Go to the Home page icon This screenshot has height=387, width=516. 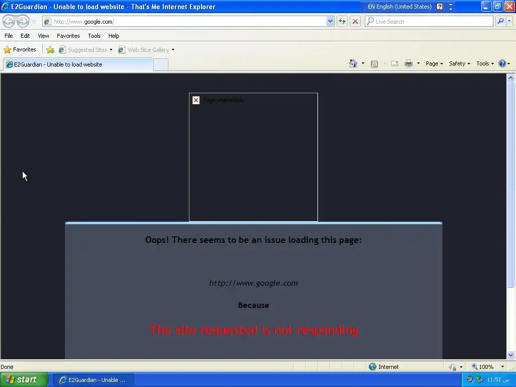353,63
